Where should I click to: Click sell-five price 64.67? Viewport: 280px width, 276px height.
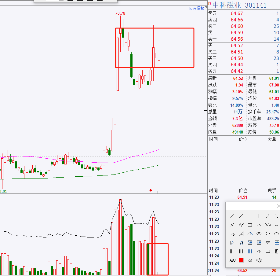[237, 13]
